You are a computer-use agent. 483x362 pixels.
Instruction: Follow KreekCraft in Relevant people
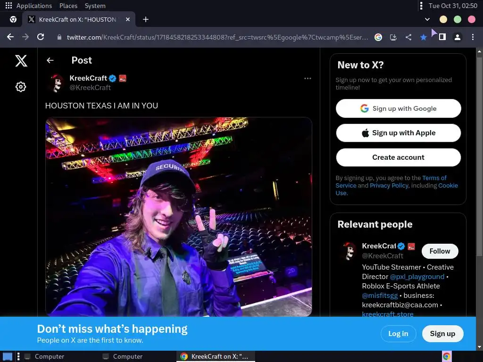pyautogui.click(x=440, y=251)
